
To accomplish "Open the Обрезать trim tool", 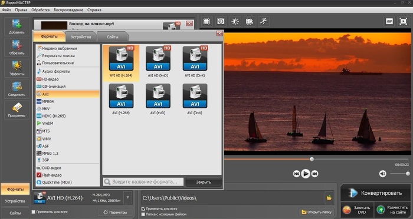I will click(x=17, y=48).
